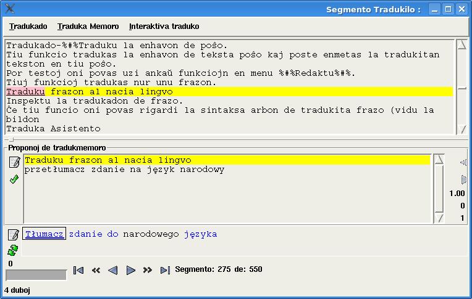Click line 'Tiuj funkcioj tradukas nur unu frazon.'
The height and width of the screenshot is (299, 472).
pos(111,83)
